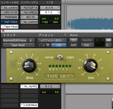Open the Tape-Head plug-in selector dropdown
Image resolution: width=113 pixels, height=109 pixels.
19,45
